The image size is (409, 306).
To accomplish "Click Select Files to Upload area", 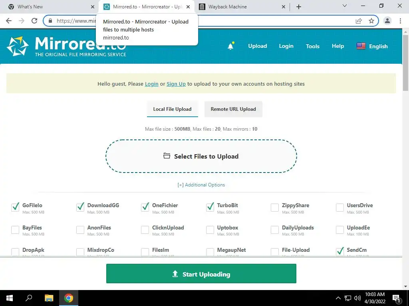I will 201,156.
